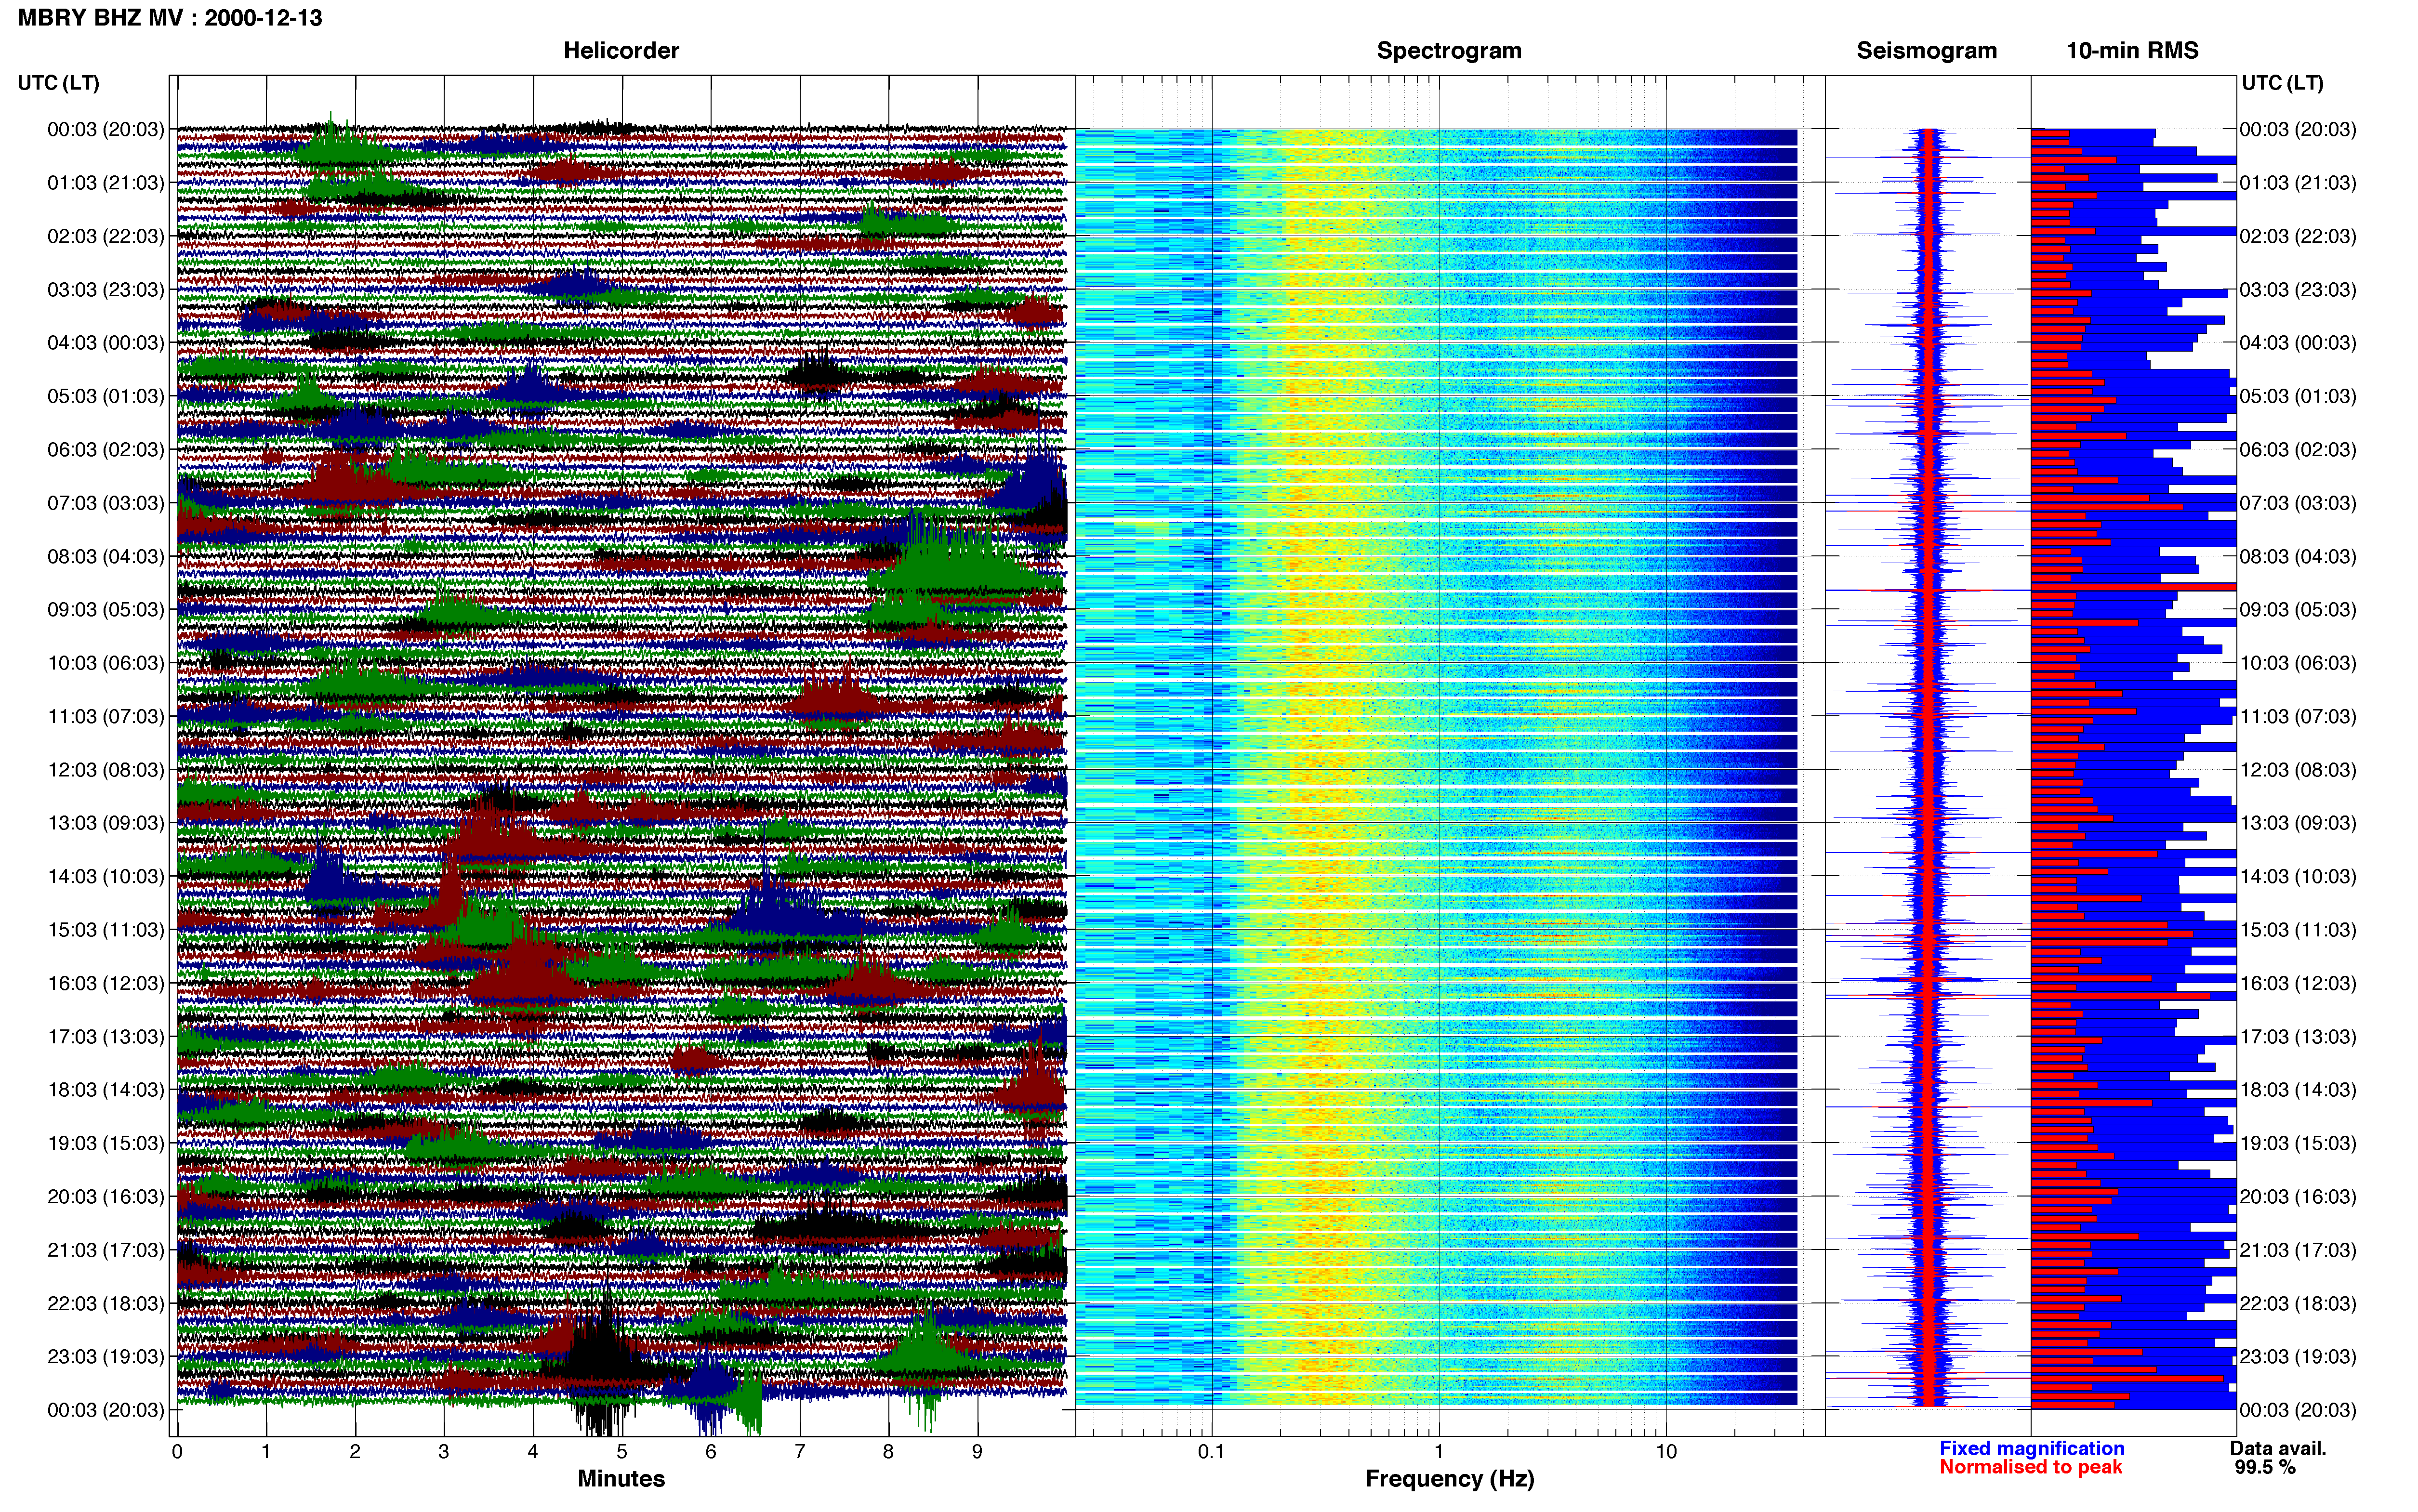Image resolution: width=2418 pixels, height=1512 pixels.
Task: Click the long red RMS bar near 08:33
Action: [x=2132, y=587]
